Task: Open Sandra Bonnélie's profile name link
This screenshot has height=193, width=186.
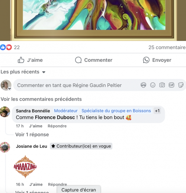Action: [33, 111]
